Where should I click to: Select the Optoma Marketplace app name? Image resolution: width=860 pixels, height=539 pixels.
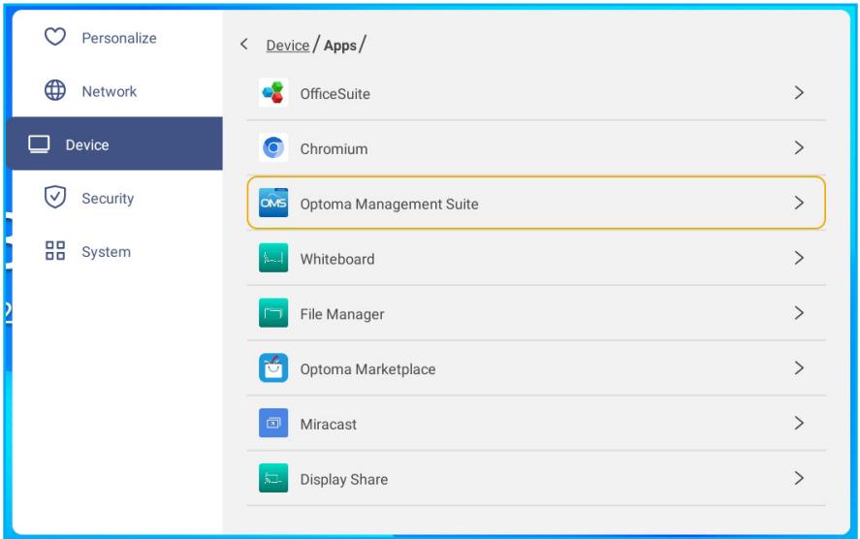coord(368,369)
